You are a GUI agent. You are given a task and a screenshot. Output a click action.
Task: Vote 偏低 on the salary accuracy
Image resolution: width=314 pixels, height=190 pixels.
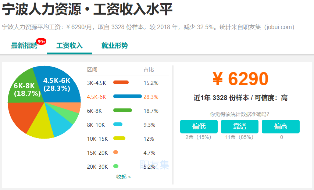point(199,126)
